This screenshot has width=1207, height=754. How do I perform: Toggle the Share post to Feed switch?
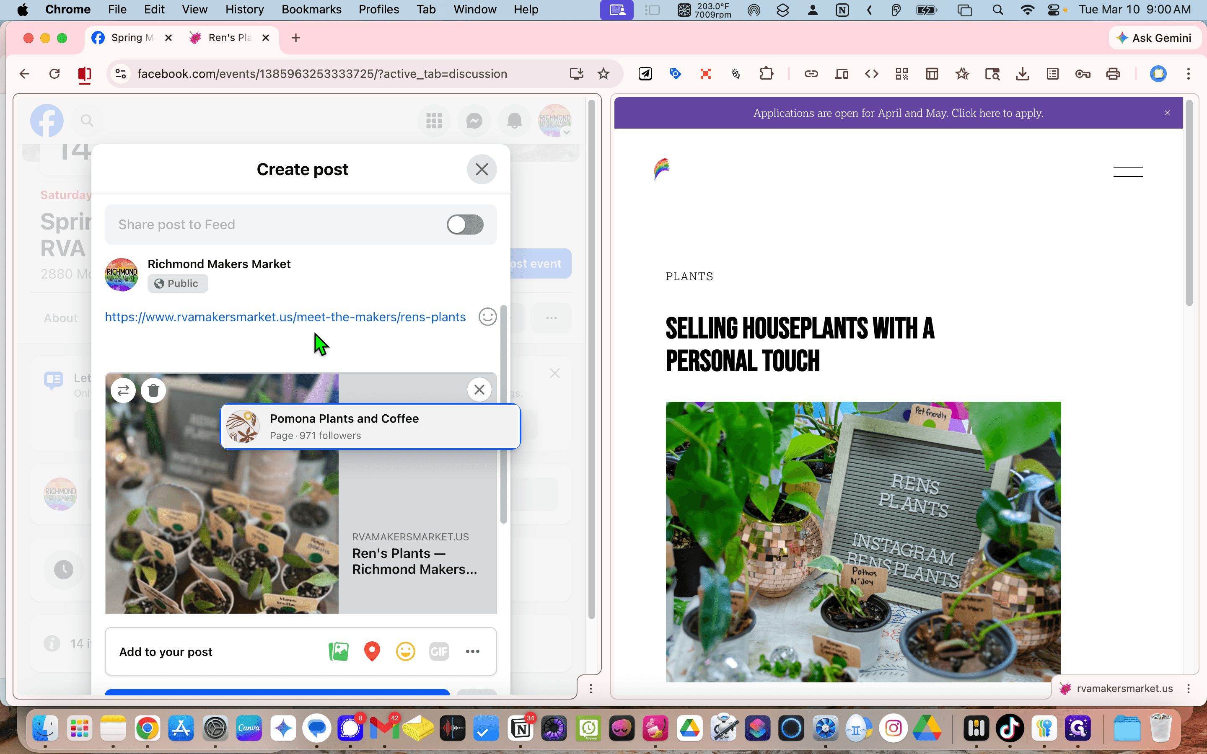(x=465, y=225)
